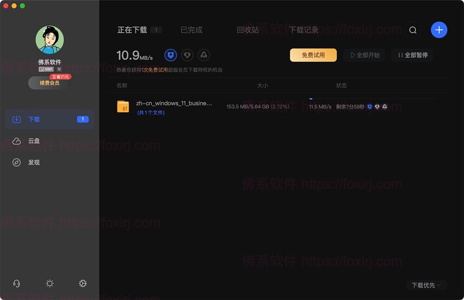The height and width of the screenshot is (300, 464).
Task: Click the 免费试用 free trial button
Action: [x=313, y=55]
